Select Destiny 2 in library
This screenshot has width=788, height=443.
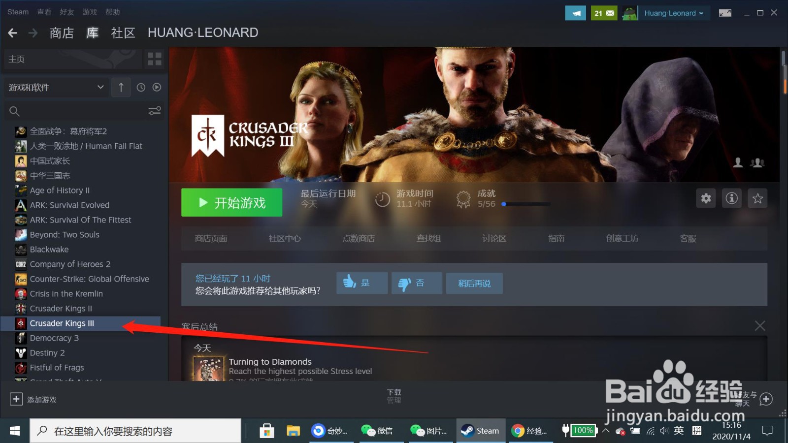pyautogui.click(x=81, y=353)
